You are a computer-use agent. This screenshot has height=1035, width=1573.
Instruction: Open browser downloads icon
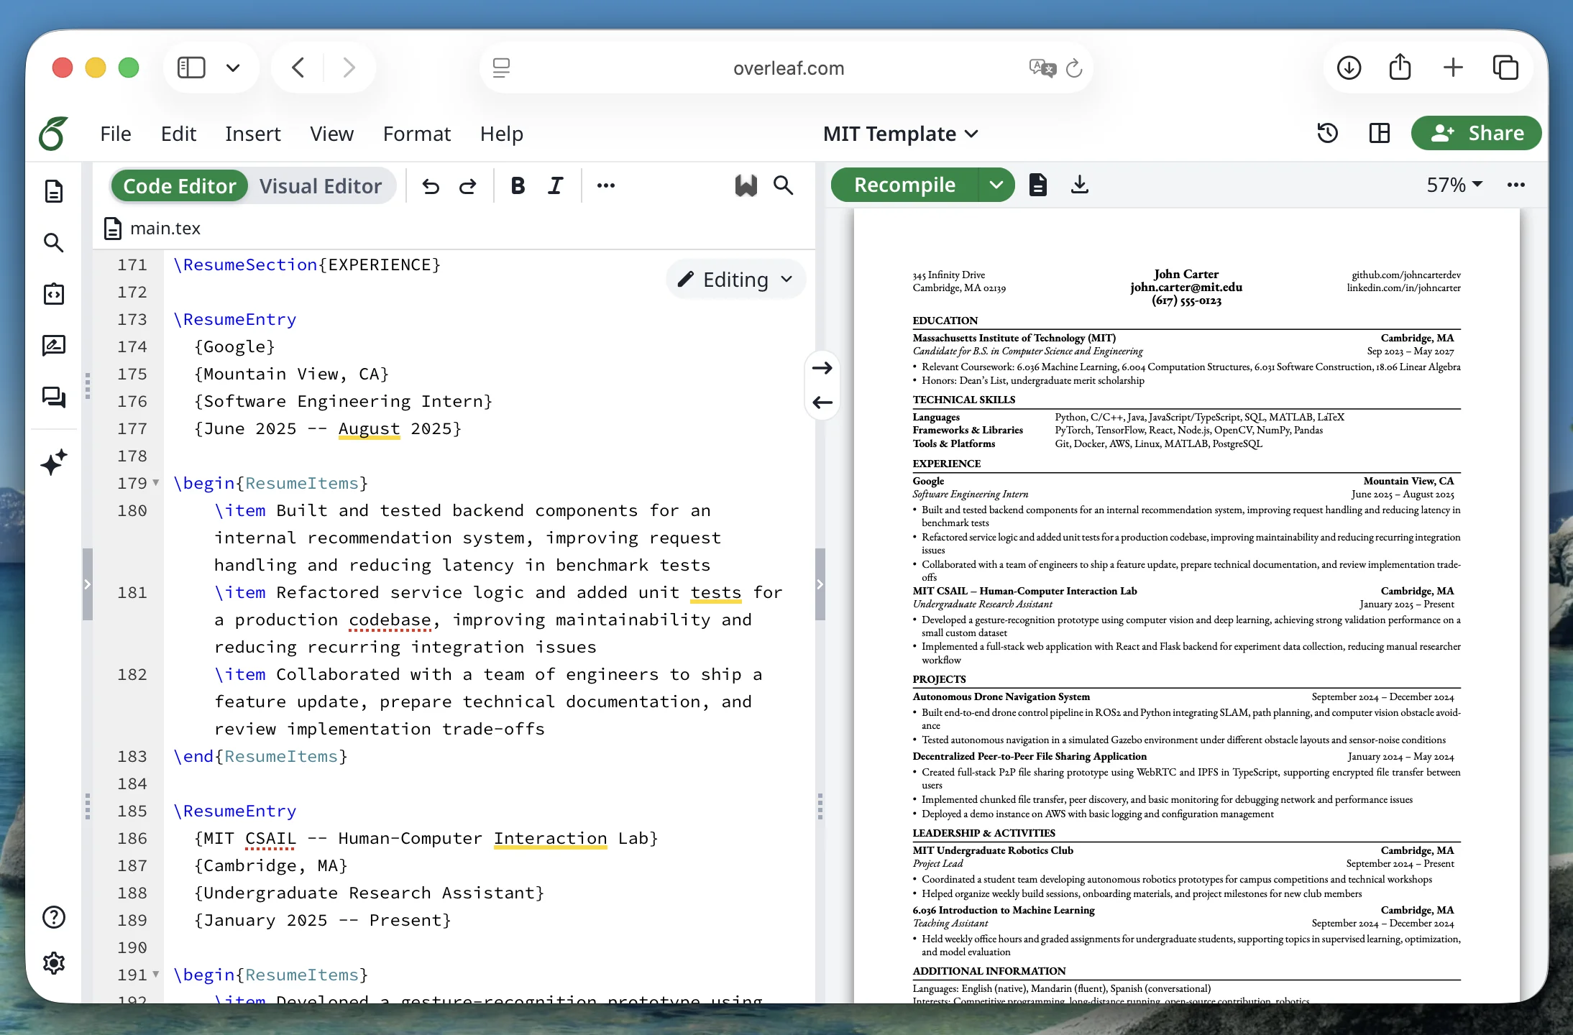click(1349, 68)
